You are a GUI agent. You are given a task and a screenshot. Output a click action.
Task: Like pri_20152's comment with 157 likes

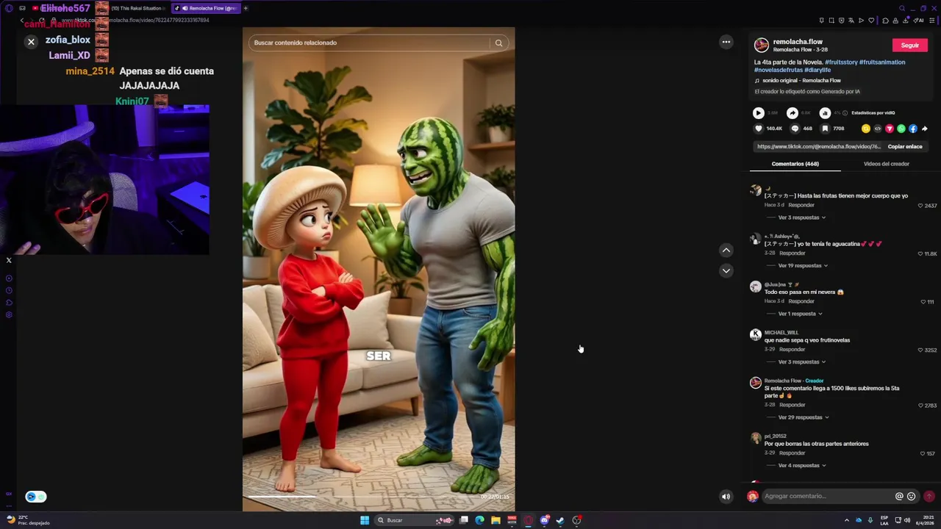[923, 453]
